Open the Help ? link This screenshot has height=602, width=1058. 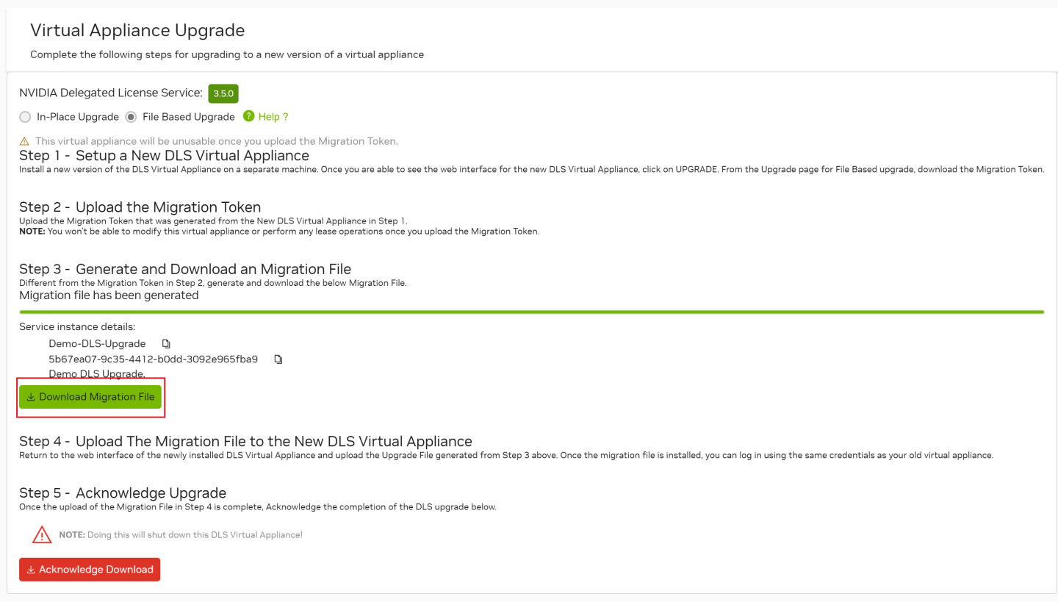[273, 117]
